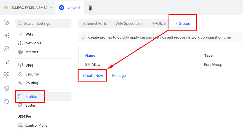Open the insights waveform icon in left rail

tap(6, 88)
